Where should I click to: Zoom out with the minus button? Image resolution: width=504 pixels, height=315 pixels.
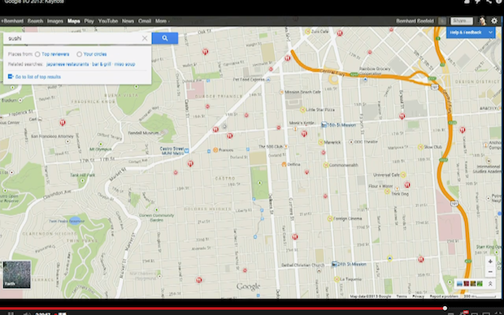point(490,272)
